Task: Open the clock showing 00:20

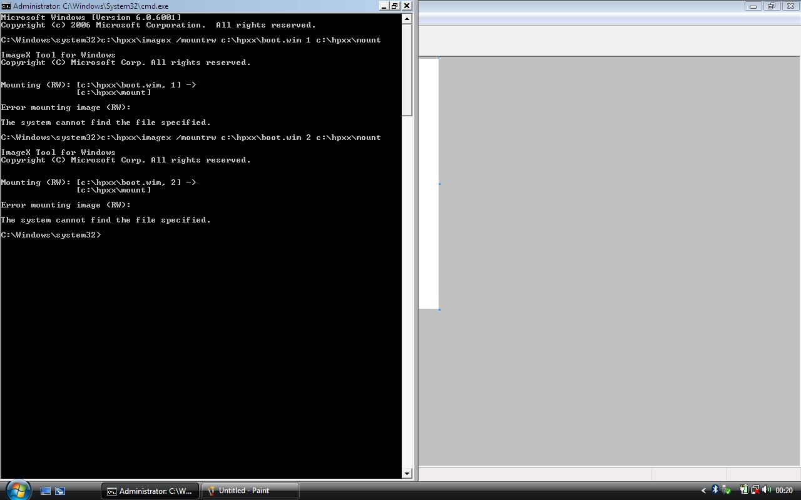Action: coord(784,491)
